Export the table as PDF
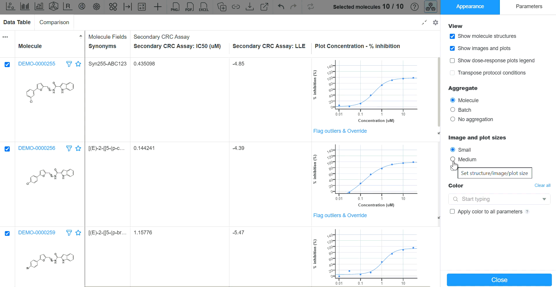 (x=190, y=7)
